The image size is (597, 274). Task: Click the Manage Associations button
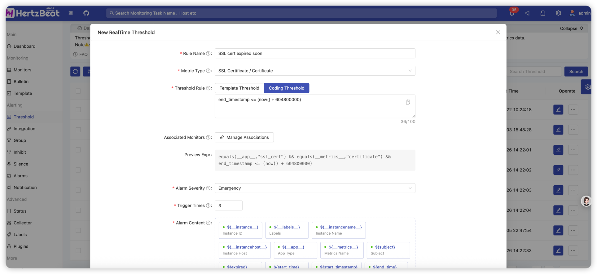pos(244,137)
